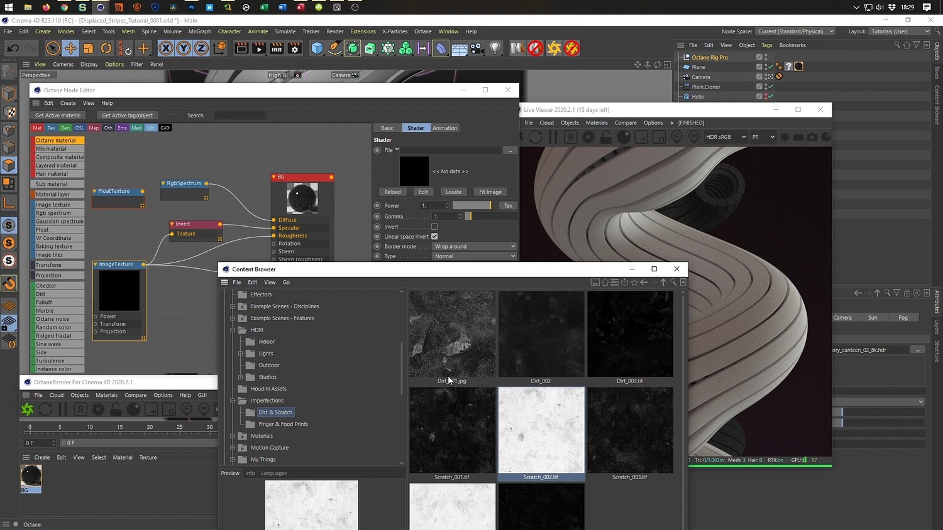Image resolution: width=943 pixels, height=530 pixels.
Task: Click the Undo arrow icon
Action: (x=13, y=48)
